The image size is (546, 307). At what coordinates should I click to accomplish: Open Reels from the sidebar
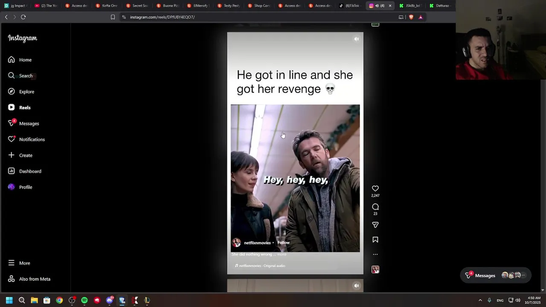click(19, 107)
